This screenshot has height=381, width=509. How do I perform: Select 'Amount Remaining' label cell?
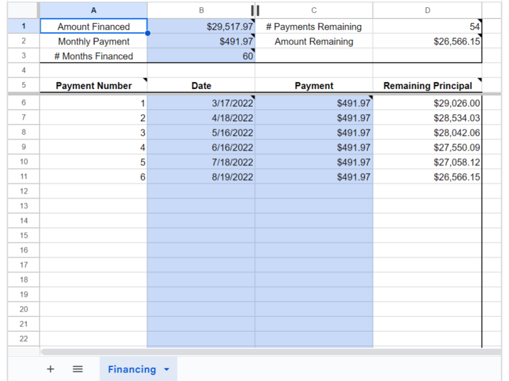[314, 41]
